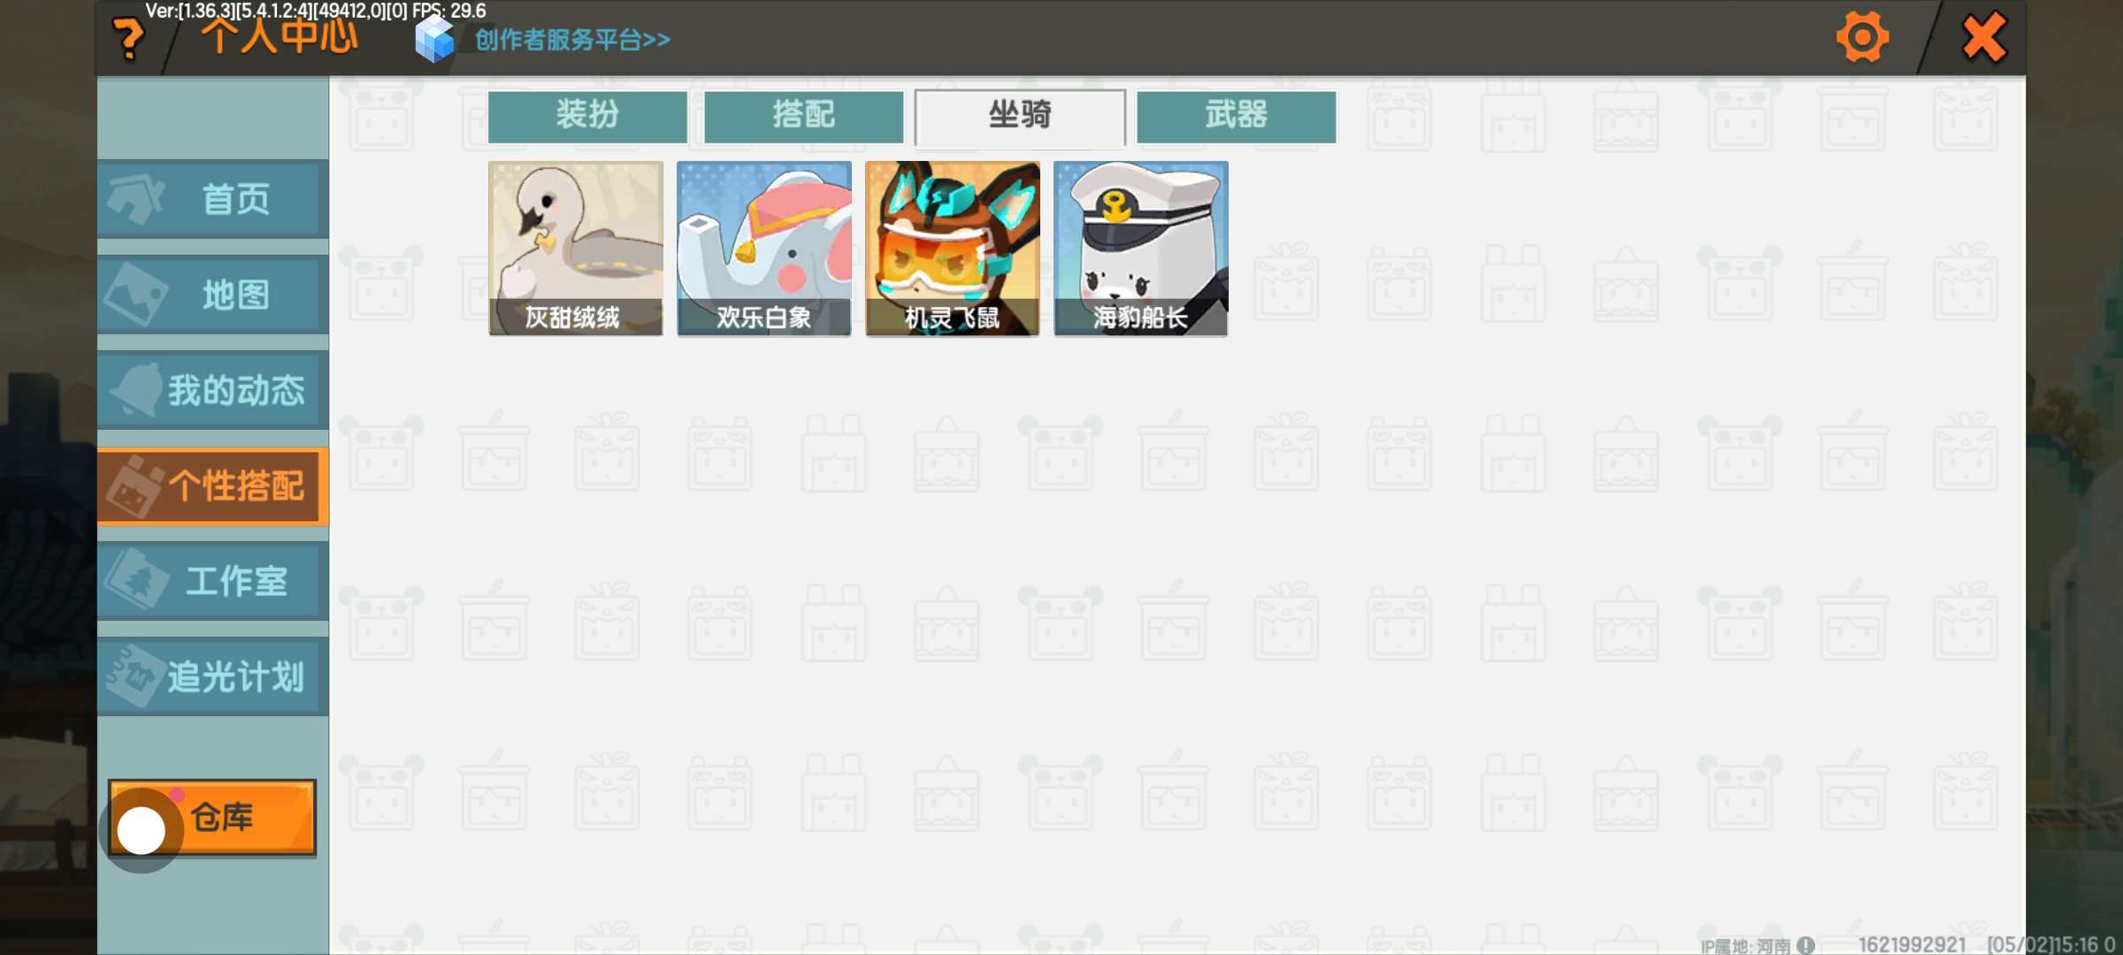Select the 灰甜绒绒 swan mount

click(x=575, y=248)
